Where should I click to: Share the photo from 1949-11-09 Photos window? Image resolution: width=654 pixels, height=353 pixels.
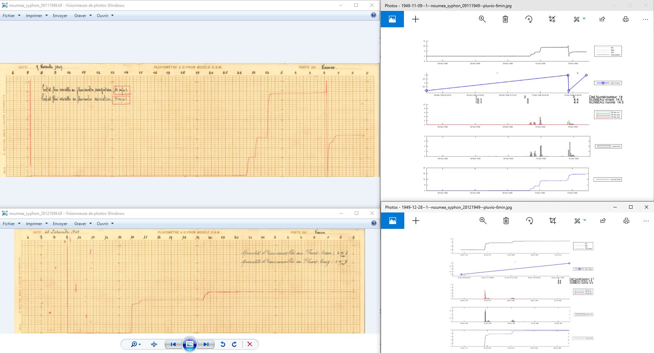pyautogui.click(x=602, y=19)
